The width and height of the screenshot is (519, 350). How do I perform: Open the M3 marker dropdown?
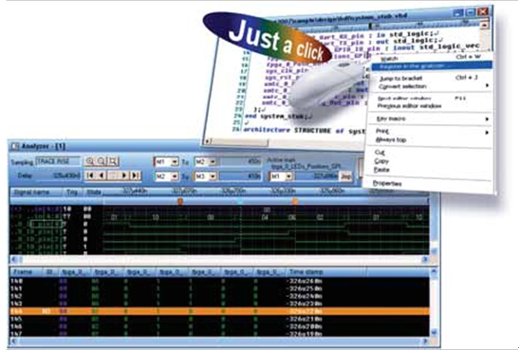point(213,176)
